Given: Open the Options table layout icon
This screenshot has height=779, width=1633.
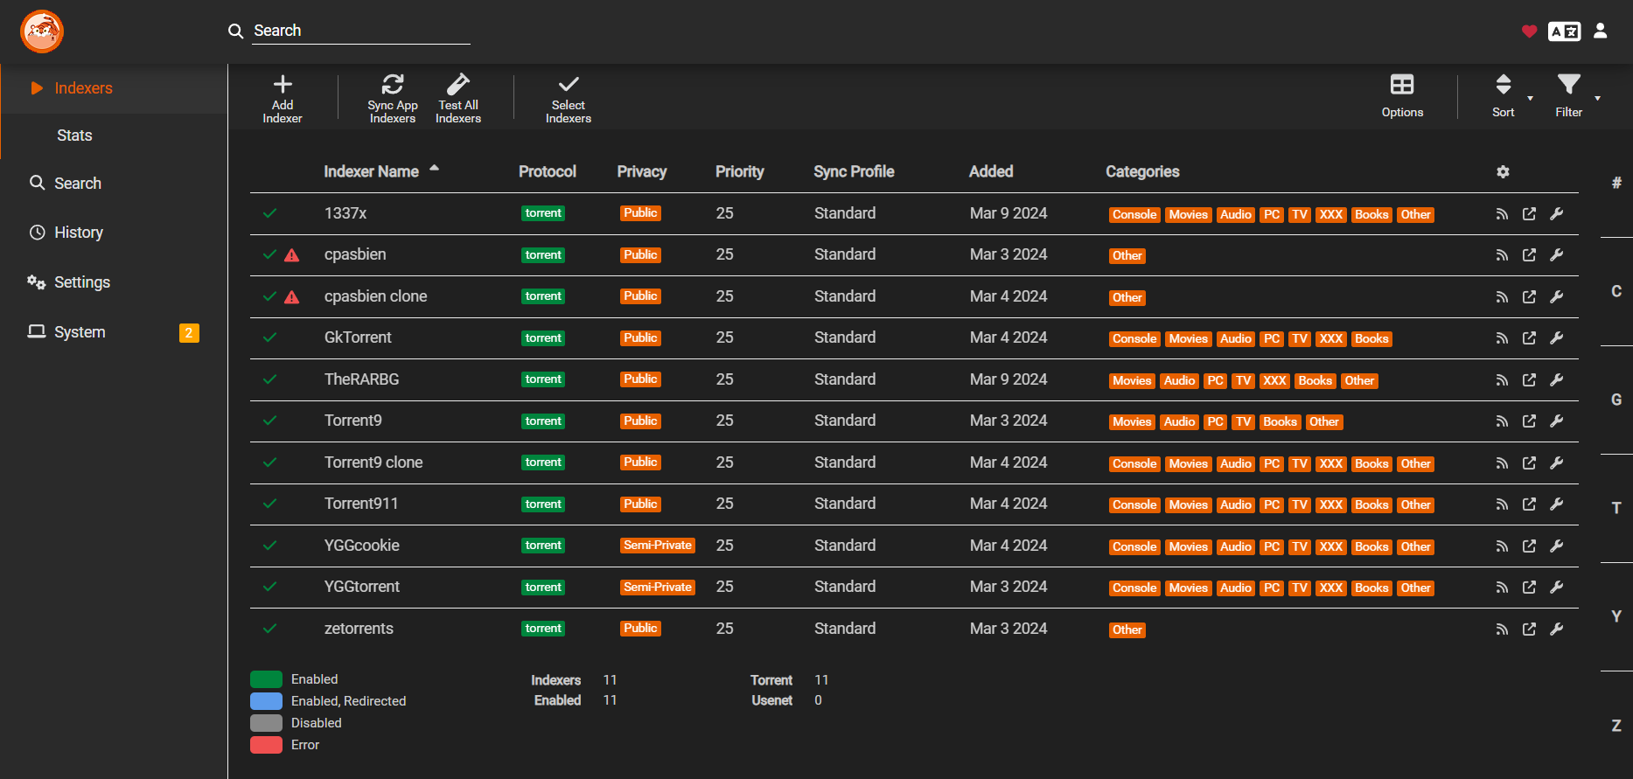Looking at the screenshot, I should pyautogui.click(x=1402, y=85).
